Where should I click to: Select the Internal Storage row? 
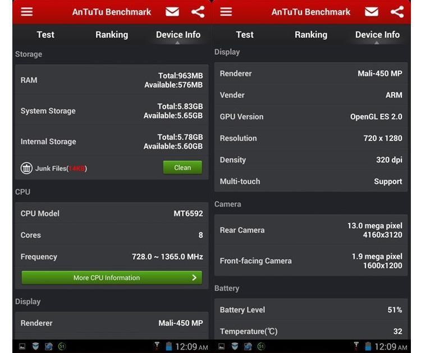pos(112,142)
